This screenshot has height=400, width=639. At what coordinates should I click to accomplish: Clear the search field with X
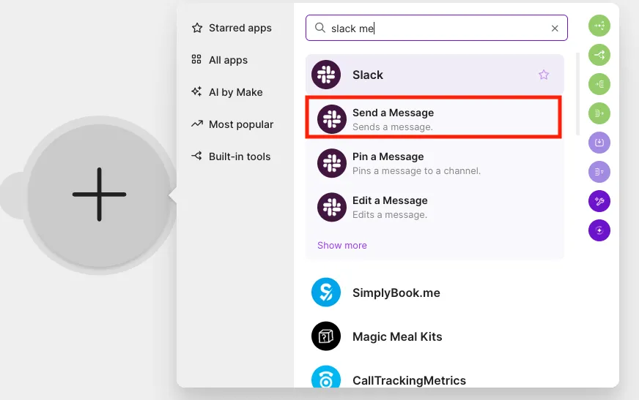555,29
